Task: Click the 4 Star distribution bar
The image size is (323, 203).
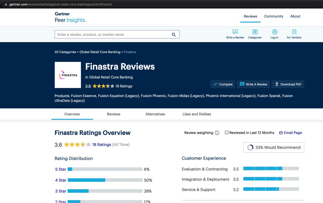Action: tap(105, 180)
